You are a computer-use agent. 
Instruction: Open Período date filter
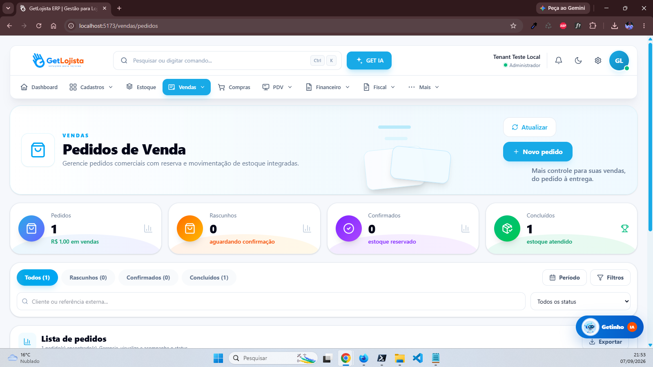click(x=564, y=277)
